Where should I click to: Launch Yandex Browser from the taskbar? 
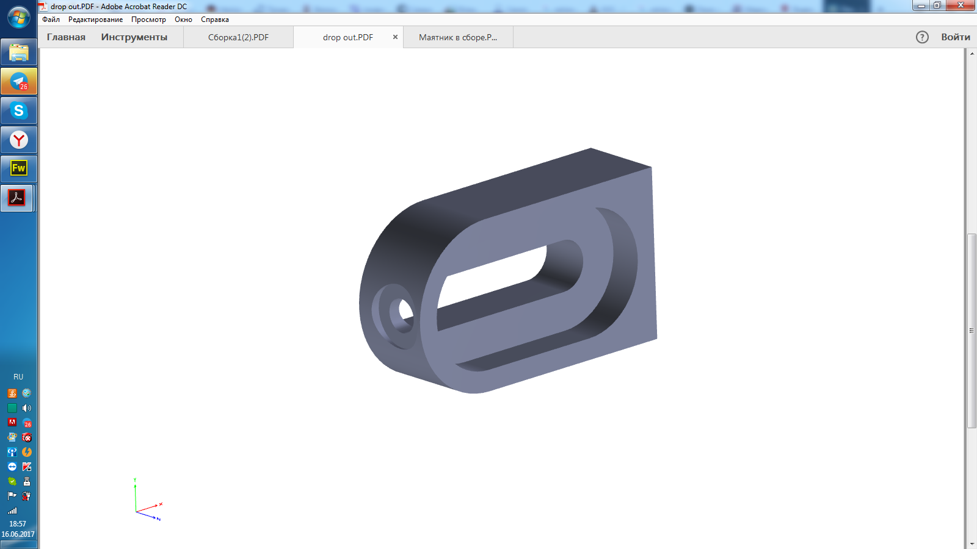coord(19,140)
